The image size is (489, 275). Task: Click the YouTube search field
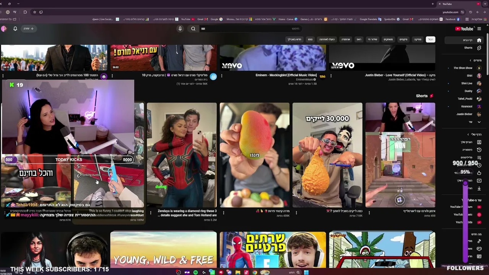point(250,29)
